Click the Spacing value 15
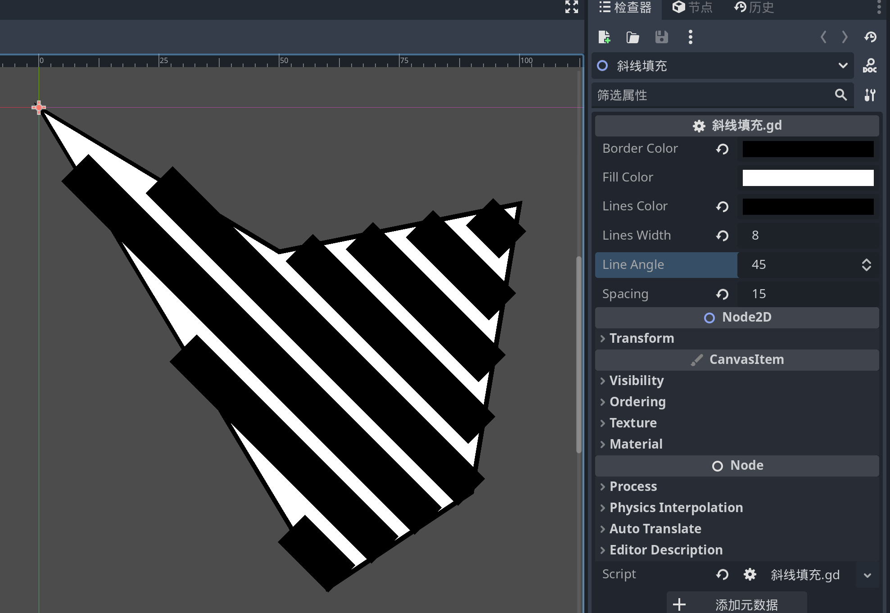The image size is (890, 613). point(759,294)
